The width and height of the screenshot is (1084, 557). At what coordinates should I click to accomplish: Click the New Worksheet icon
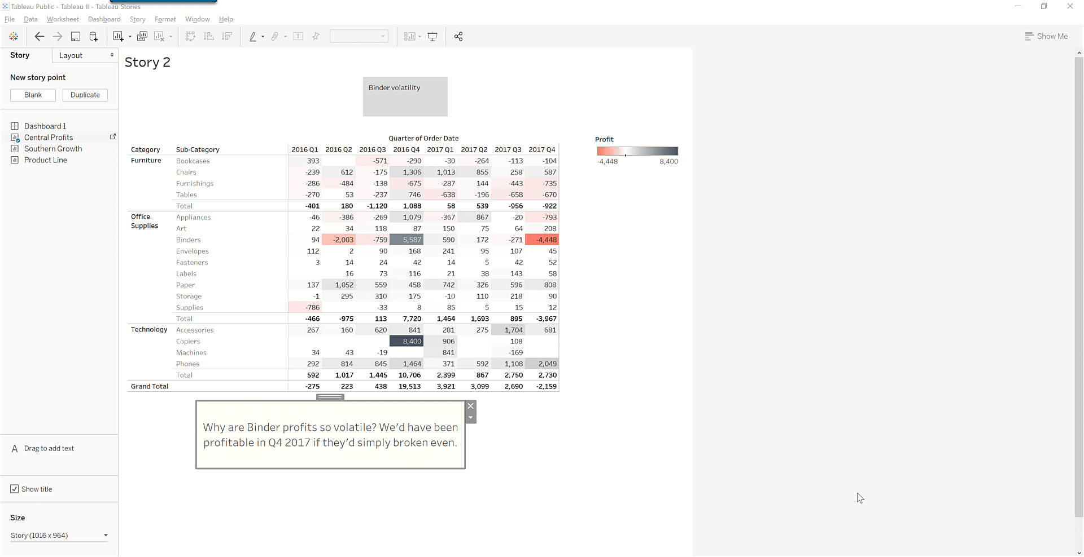click(x=118, y=37)
